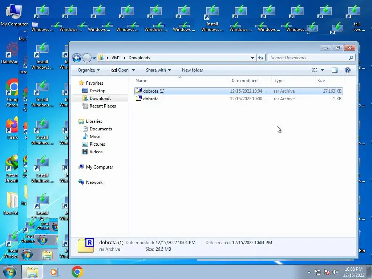Select the Google Chrome desktop shortcut
Viewport: 372px width, 279px height.
click(12, 93)
